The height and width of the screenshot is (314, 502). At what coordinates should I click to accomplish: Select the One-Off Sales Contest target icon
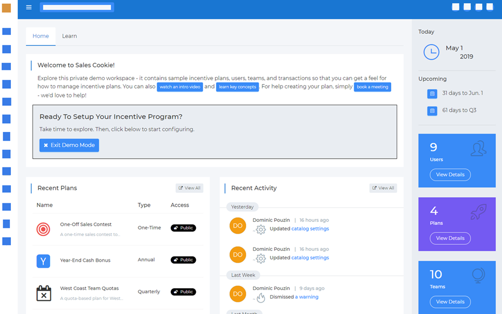point(43,228)
